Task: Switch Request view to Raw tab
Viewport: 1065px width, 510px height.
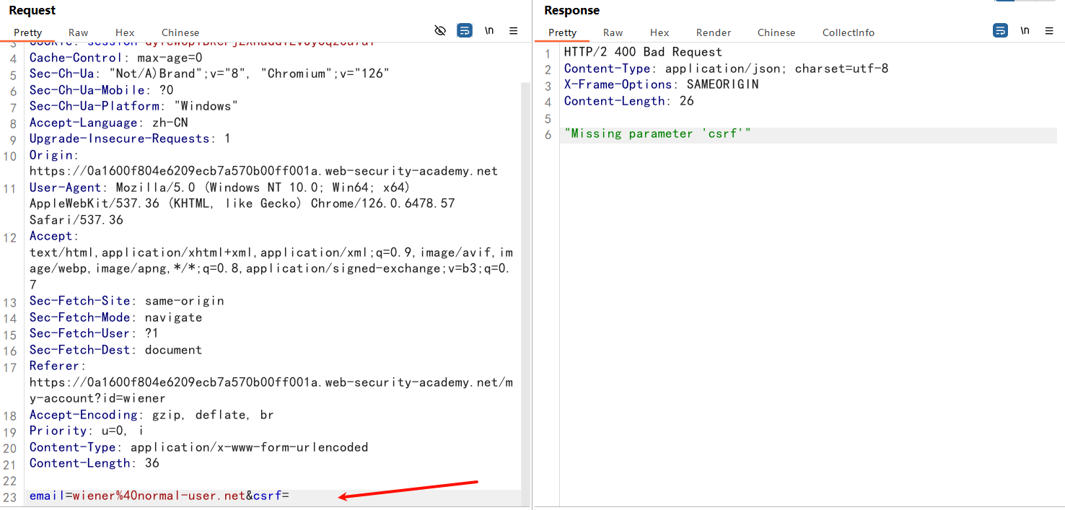Action: click(x=79, y=32)
